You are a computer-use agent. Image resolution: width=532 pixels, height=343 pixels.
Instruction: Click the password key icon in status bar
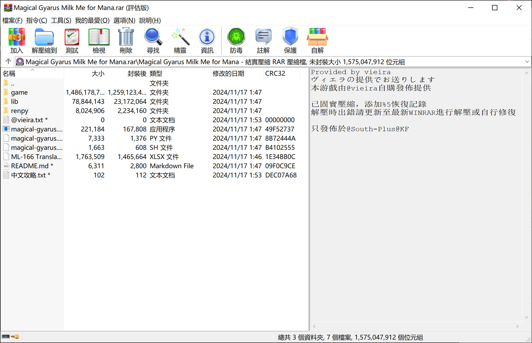pos(15,337)
